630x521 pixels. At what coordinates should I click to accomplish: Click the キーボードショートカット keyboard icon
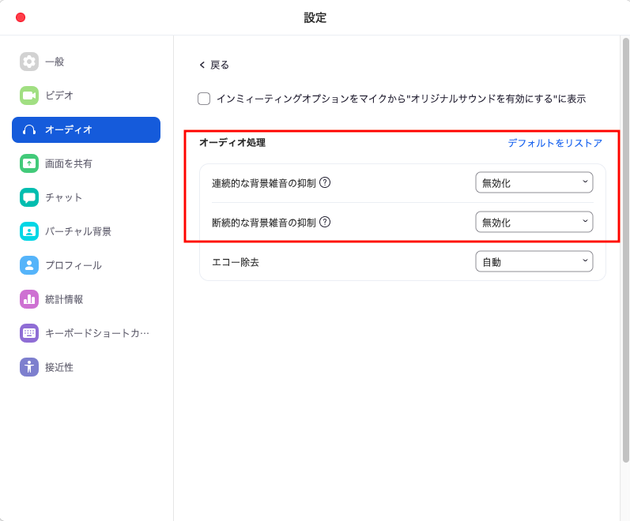tap(29, 333)
